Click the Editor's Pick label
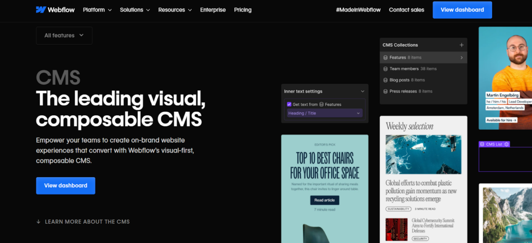Viewport: 532px width, 243px height. 325,145
